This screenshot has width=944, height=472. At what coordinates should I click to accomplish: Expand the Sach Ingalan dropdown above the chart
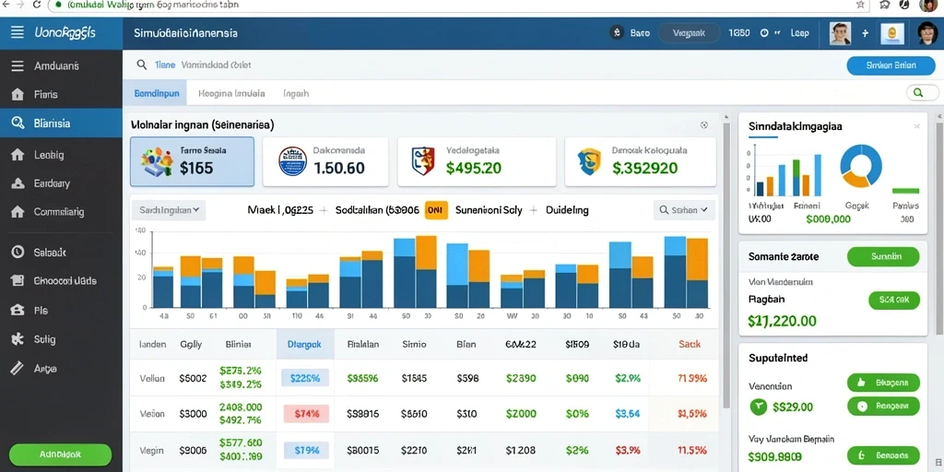[169, 210]
